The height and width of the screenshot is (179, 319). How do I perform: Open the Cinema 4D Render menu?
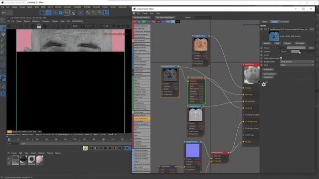point(113,7)
